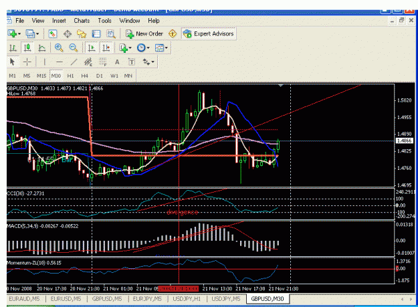Switch to Line Chart display

[42, 48]
